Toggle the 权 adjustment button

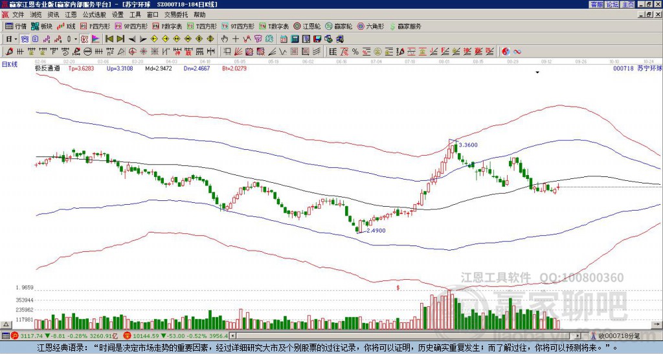84,39
